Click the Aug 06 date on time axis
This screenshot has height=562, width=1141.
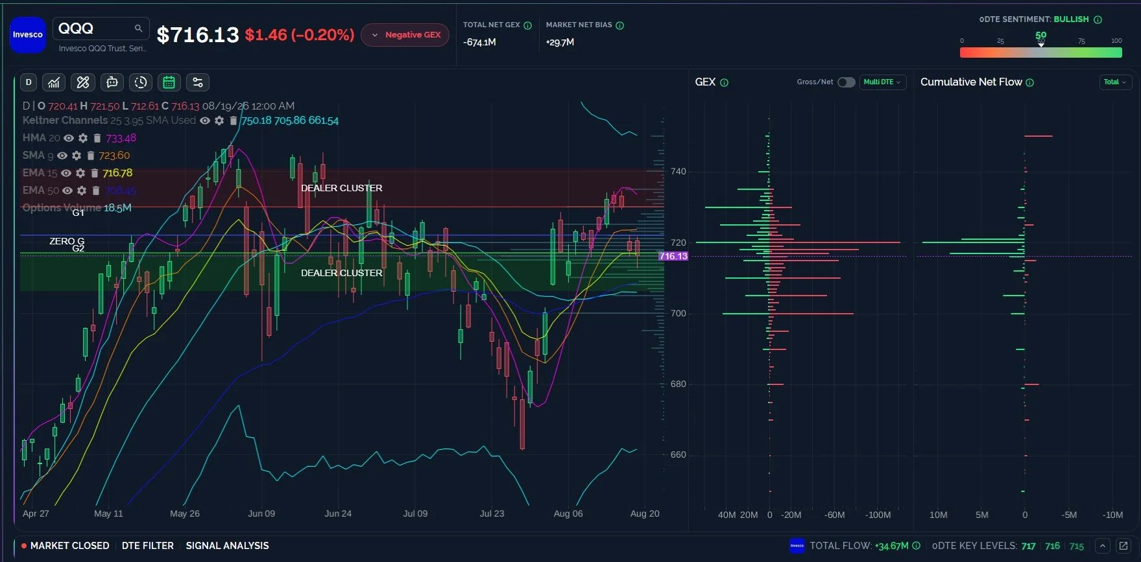[568, 513]
